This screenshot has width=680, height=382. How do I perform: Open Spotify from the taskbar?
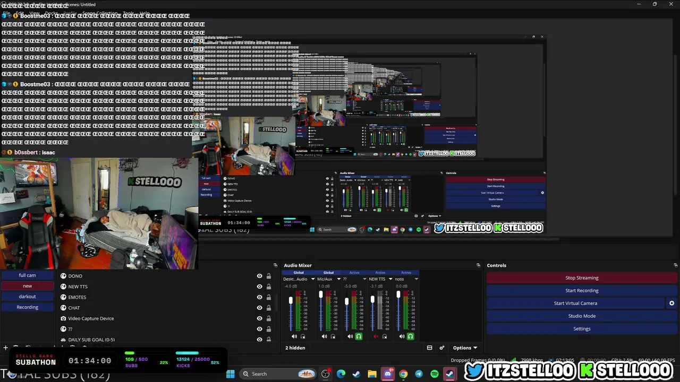pos(435,374)
